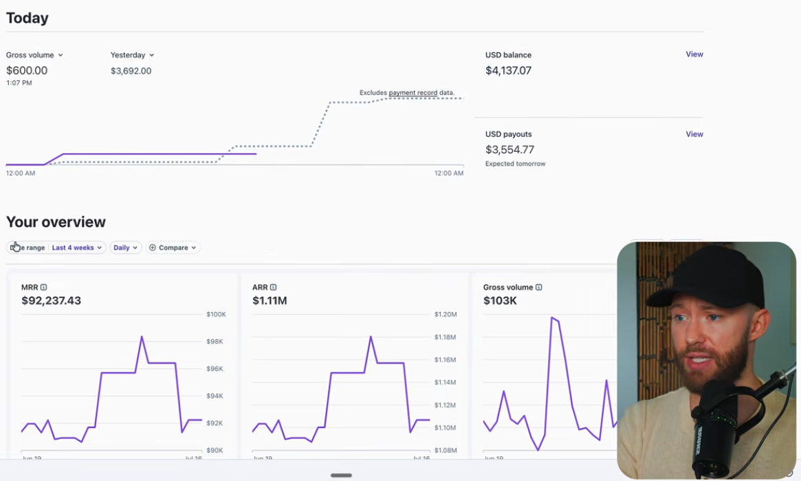
Task: Open the Gross volume dropdown under Today
Action: (x=34, y=55)
